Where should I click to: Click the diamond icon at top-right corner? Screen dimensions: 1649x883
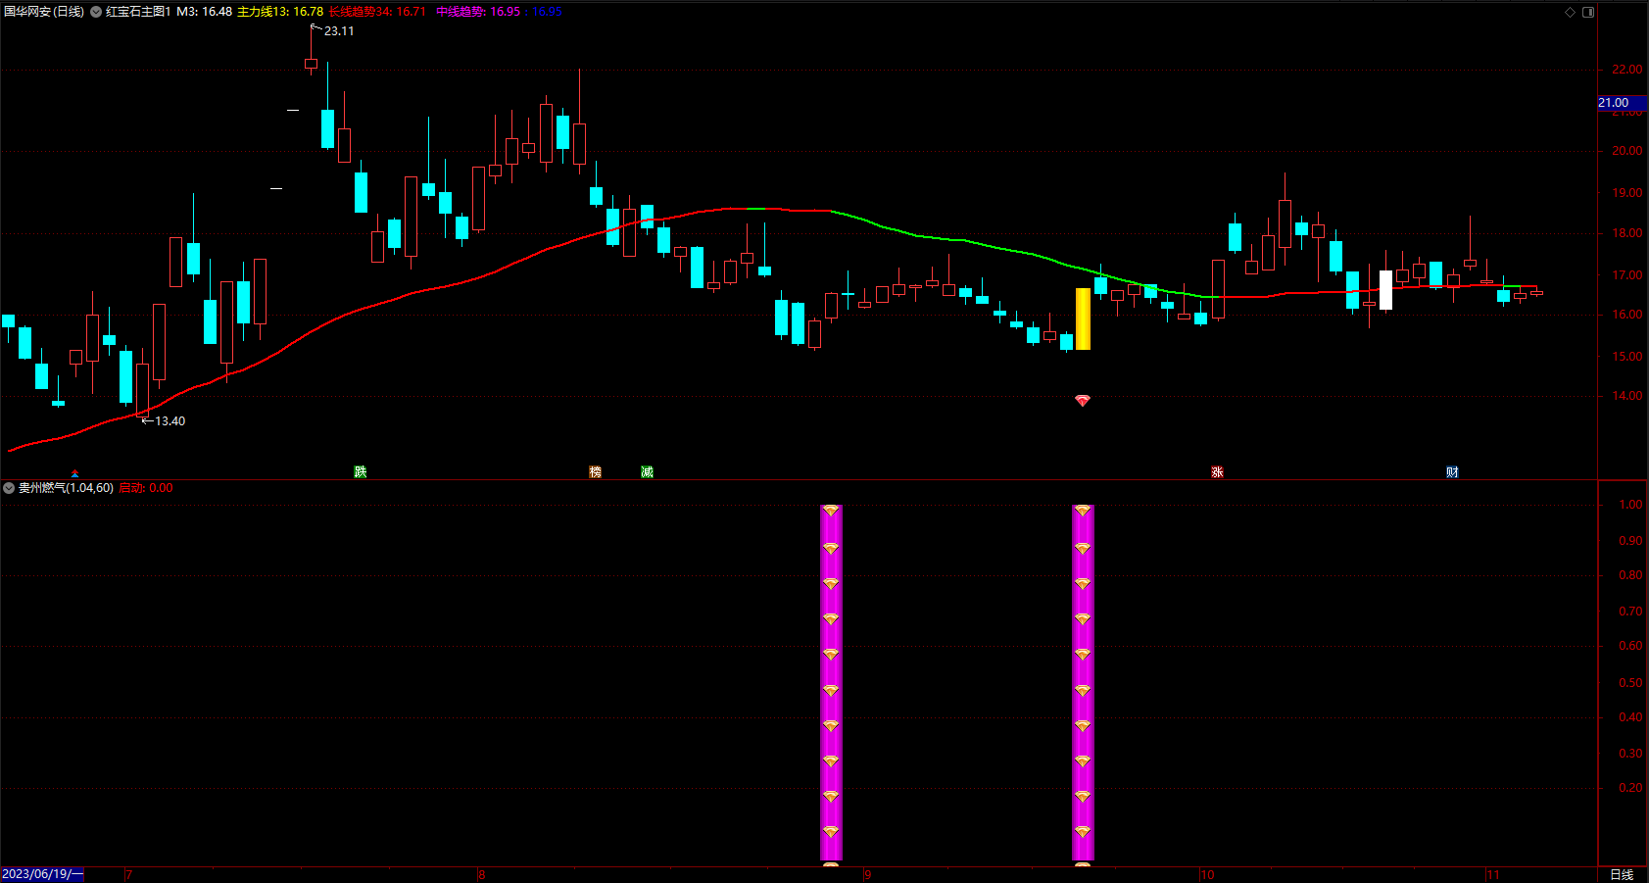point(1570,12)
